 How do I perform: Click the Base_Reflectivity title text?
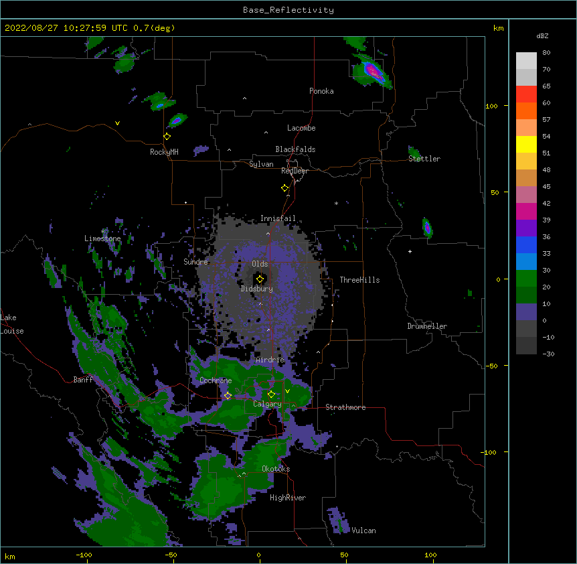[x=288, y=10]
